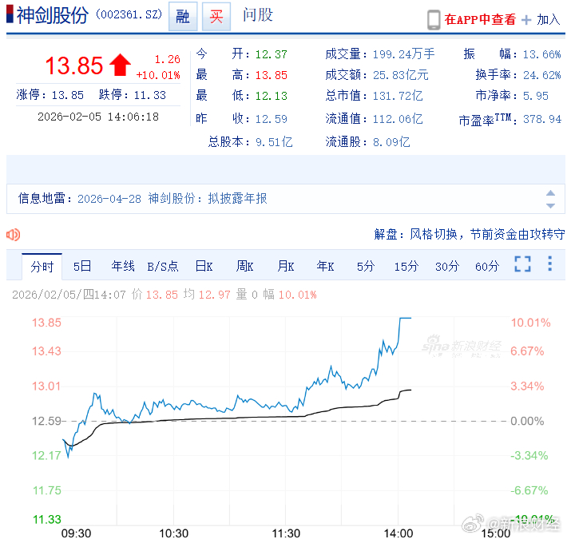
Task: Click the phone icon beside 在APP中查看
Action: (434, 20)
